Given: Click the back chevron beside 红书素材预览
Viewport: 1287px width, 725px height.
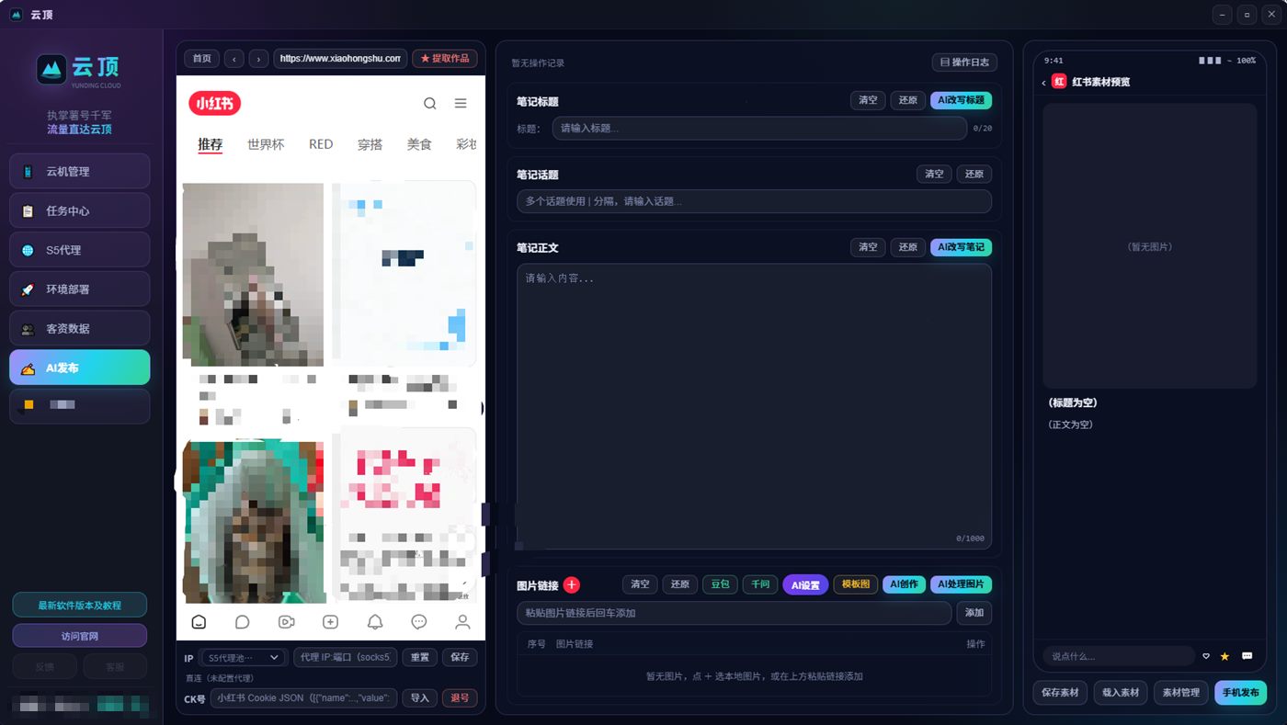Looking at the screenshot, I should (1044, 83).
